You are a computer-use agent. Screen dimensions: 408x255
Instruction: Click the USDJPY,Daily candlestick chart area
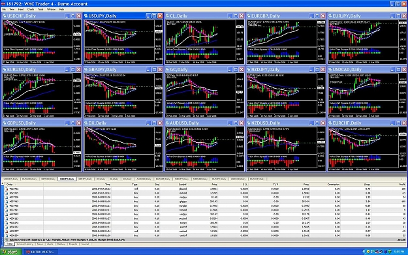click(x=119, y=33)
